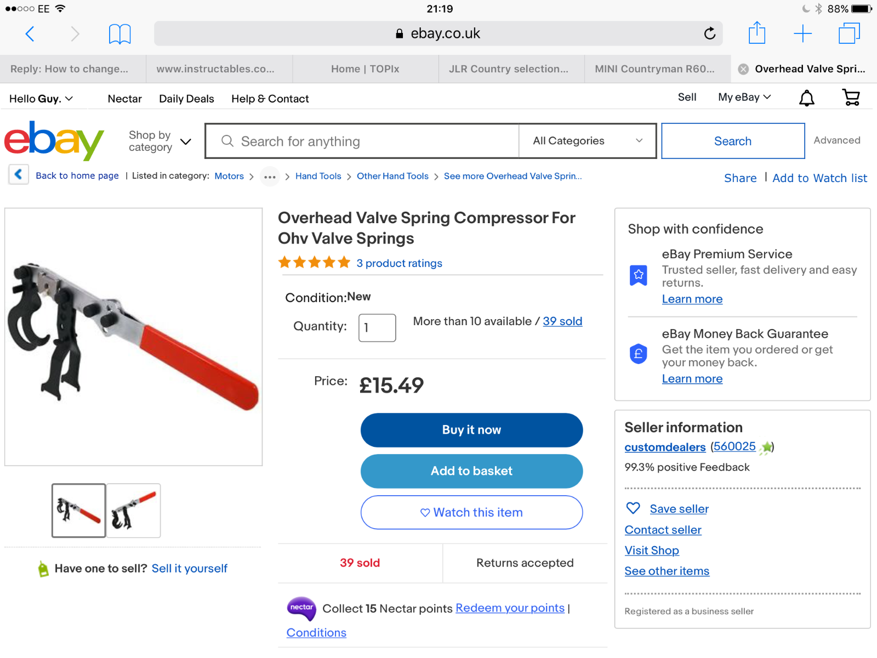877x658 pixels.
Task: Open eBay notifications bell icon
Action: point(806,98)
